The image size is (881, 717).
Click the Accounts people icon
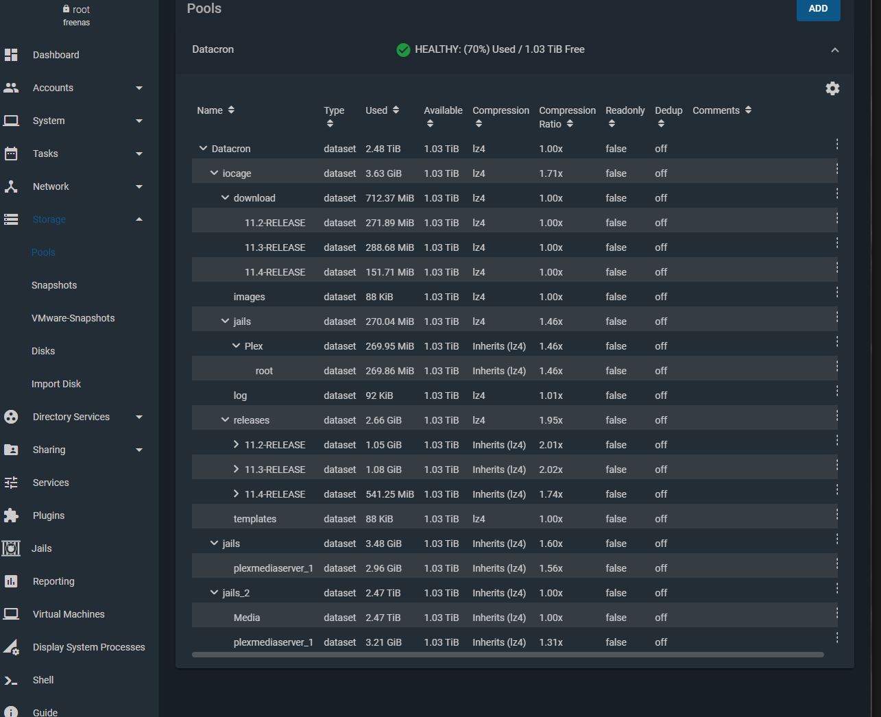pos(11,88)
